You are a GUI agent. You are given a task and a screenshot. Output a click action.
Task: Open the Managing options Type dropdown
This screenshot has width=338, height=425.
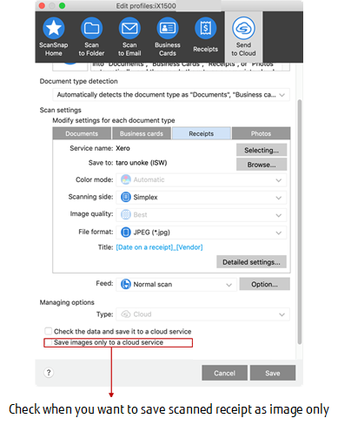[202, 314]
